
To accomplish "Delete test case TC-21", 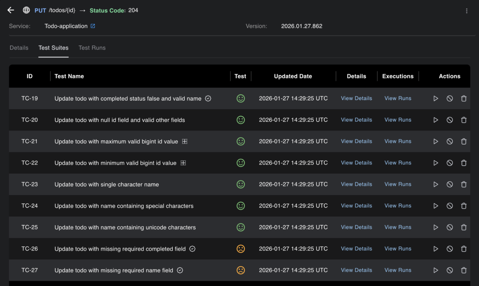I will [464, 141].
